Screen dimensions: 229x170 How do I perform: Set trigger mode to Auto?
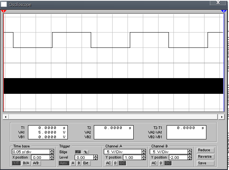(x=64, y=163)
